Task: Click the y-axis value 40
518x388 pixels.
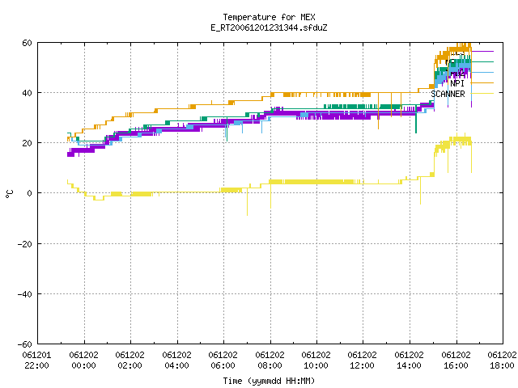Action: [x=27, y=93]
